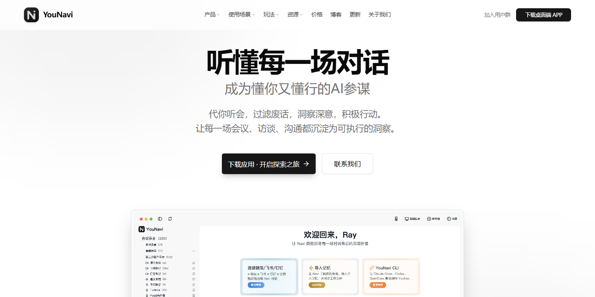Start 新对话 via the plus-circle icon
The height and width of the screenshot is (297, 595).
tap(429, 219)
